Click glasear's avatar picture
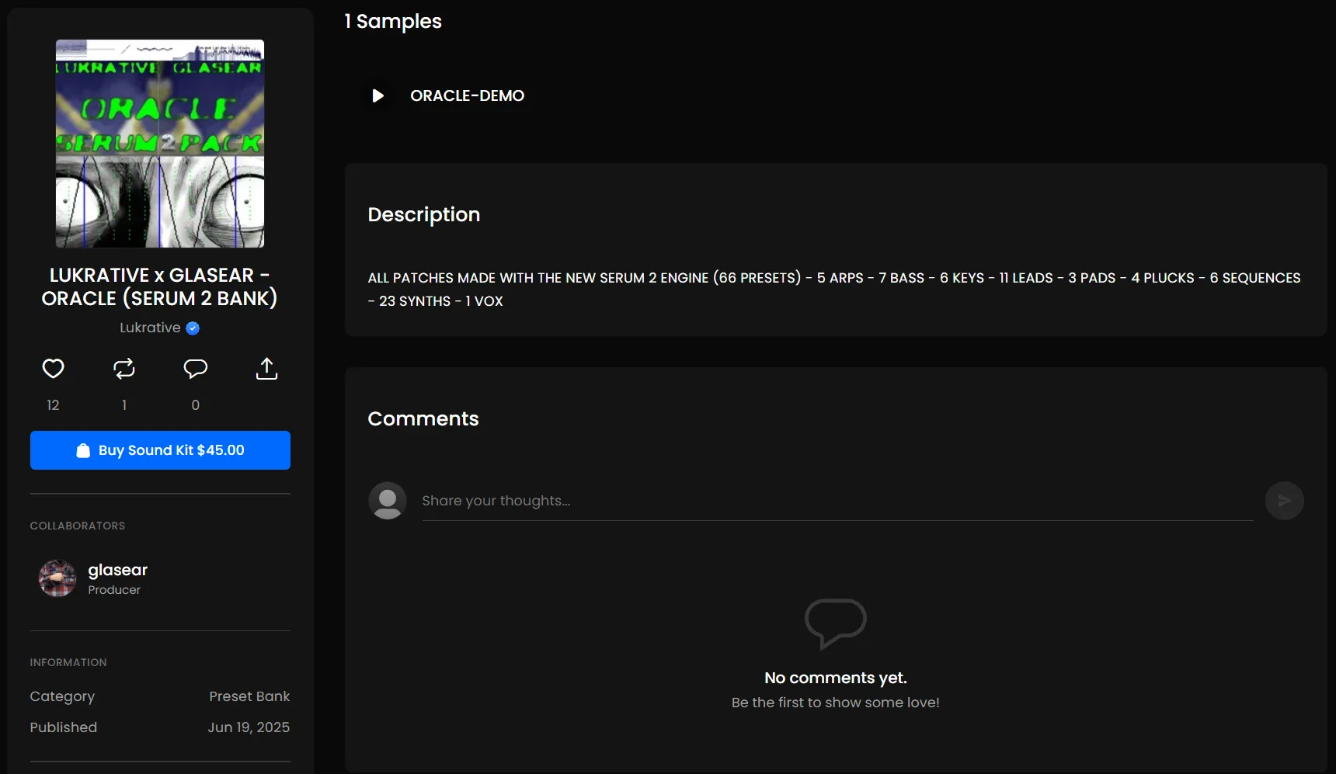Image resolution: width=1336 pixels, height=774 pixels. (57, 578)
